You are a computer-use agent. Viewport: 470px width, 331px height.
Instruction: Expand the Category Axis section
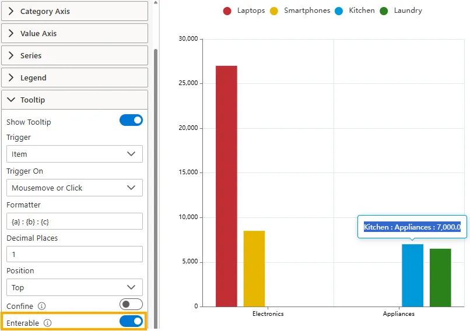coord(74,11)
